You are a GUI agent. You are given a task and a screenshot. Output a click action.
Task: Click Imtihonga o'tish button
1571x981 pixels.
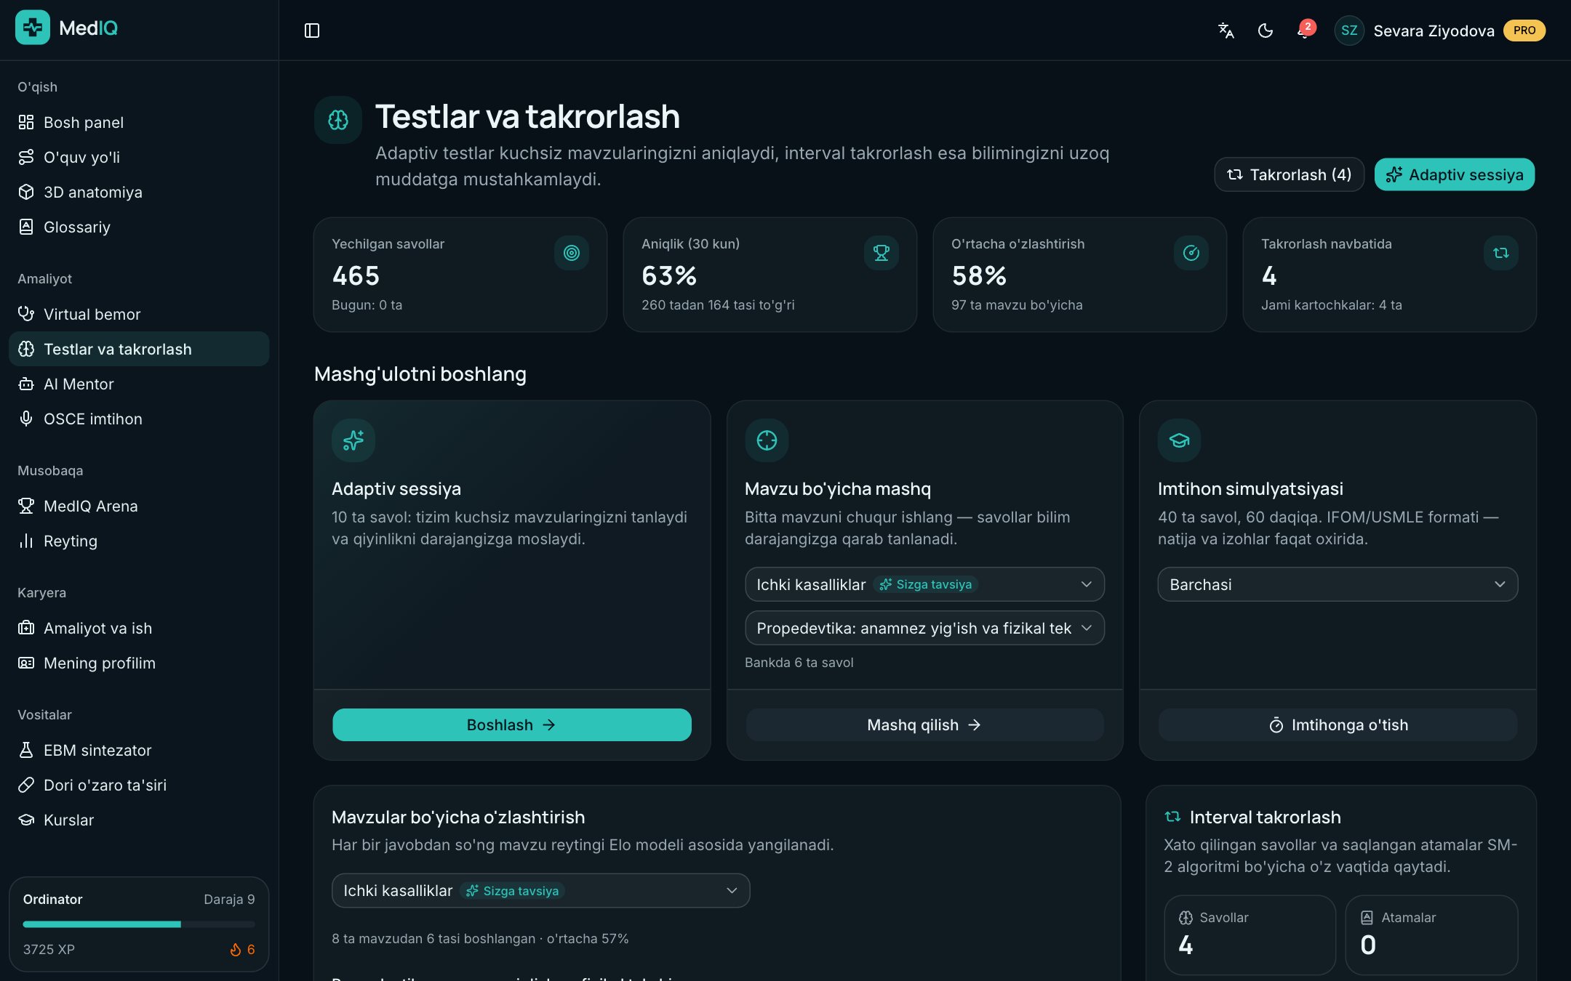point(1338,725)
